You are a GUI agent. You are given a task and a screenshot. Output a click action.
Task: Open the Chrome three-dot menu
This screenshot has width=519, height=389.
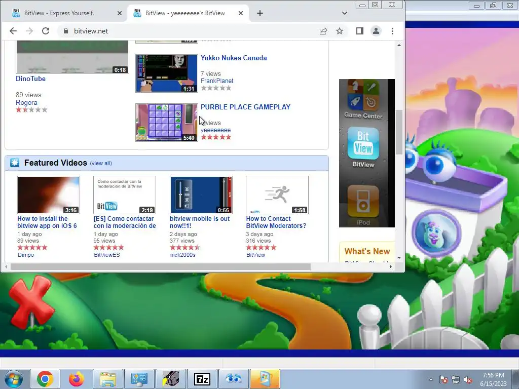[393, 31]
